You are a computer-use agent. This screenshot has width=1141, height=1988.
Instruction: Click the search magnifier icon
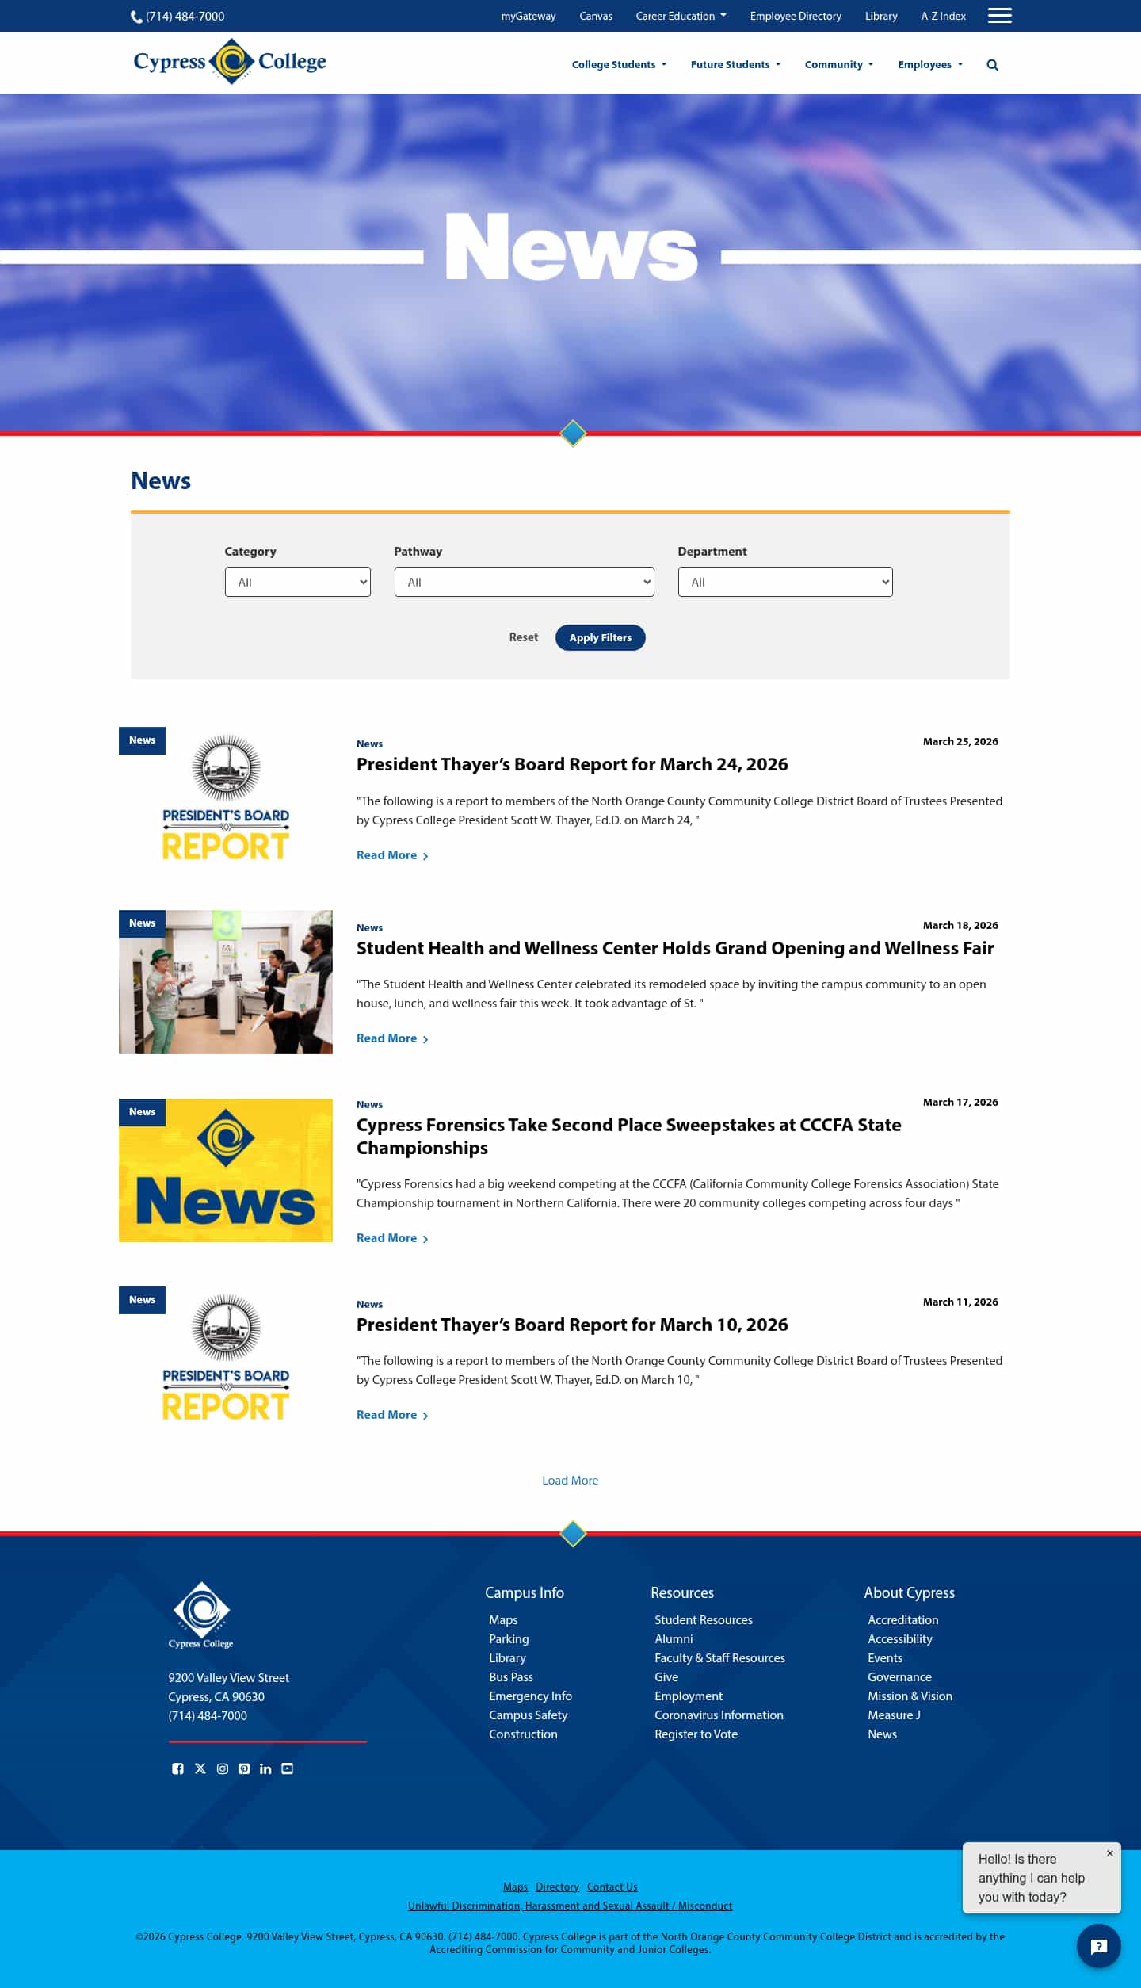[x=992, y=65]
